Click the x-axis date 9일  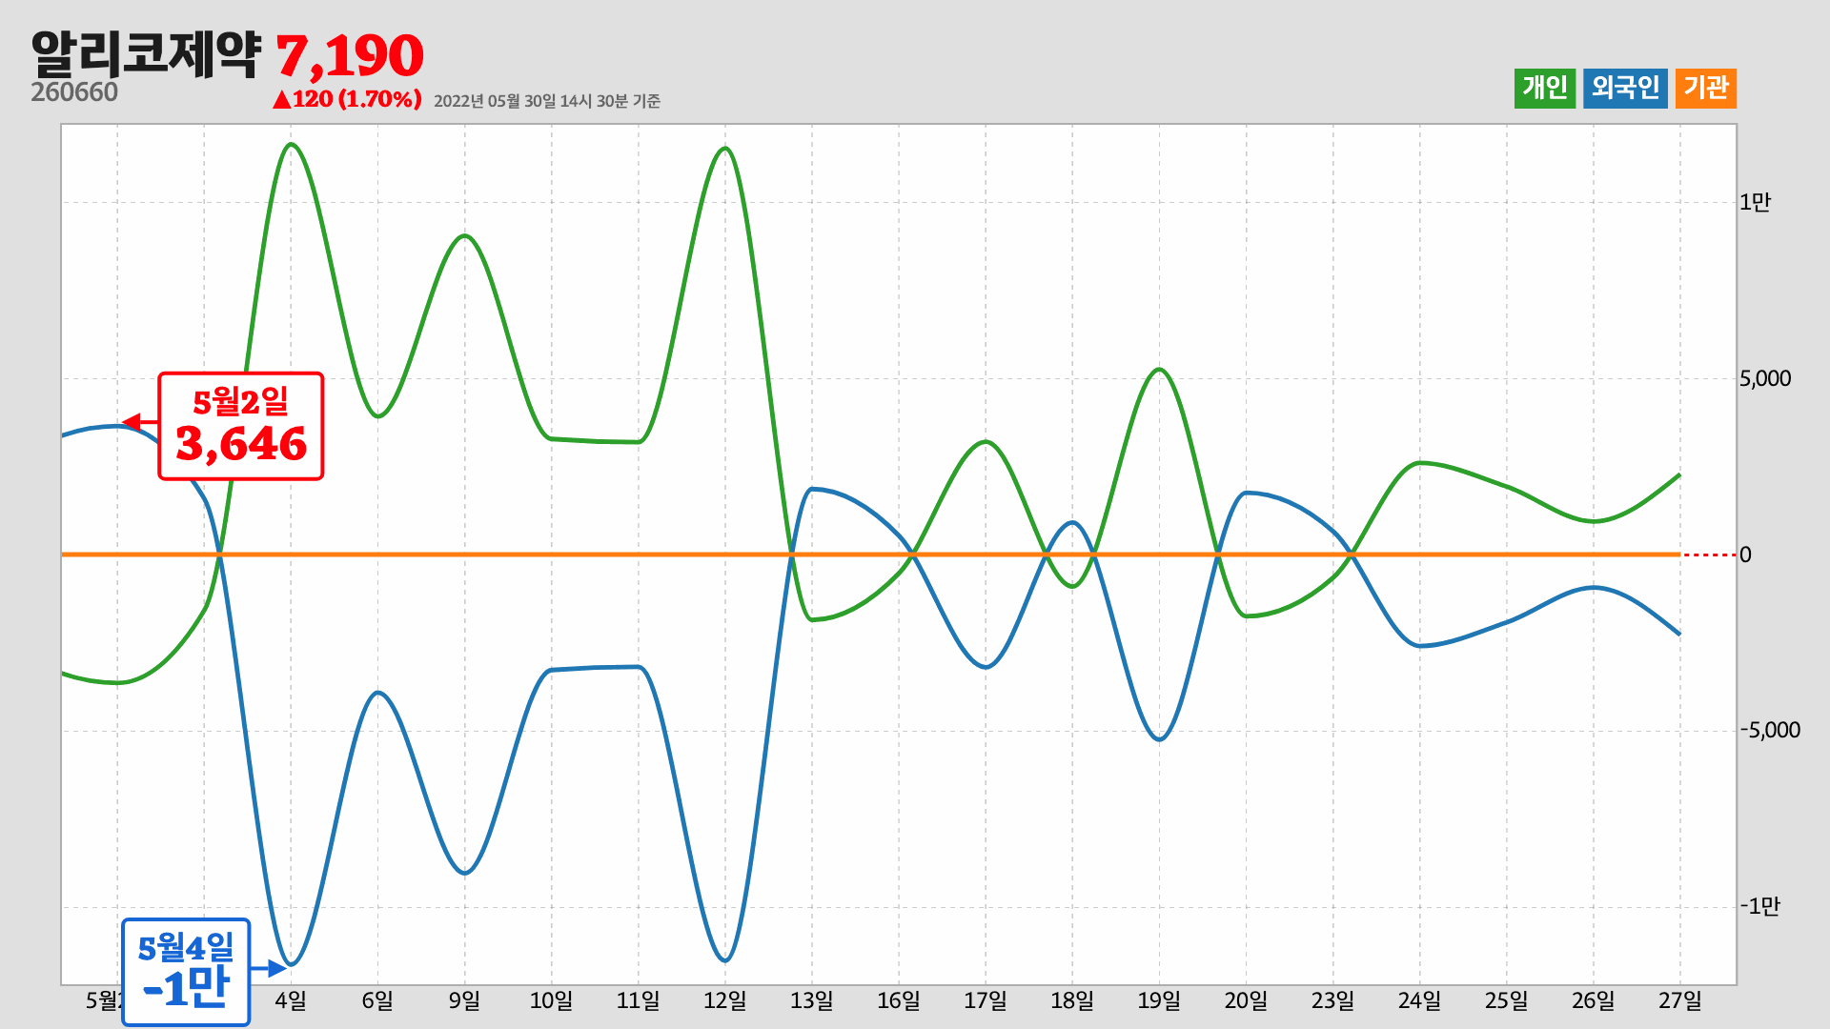(464, 1000)
